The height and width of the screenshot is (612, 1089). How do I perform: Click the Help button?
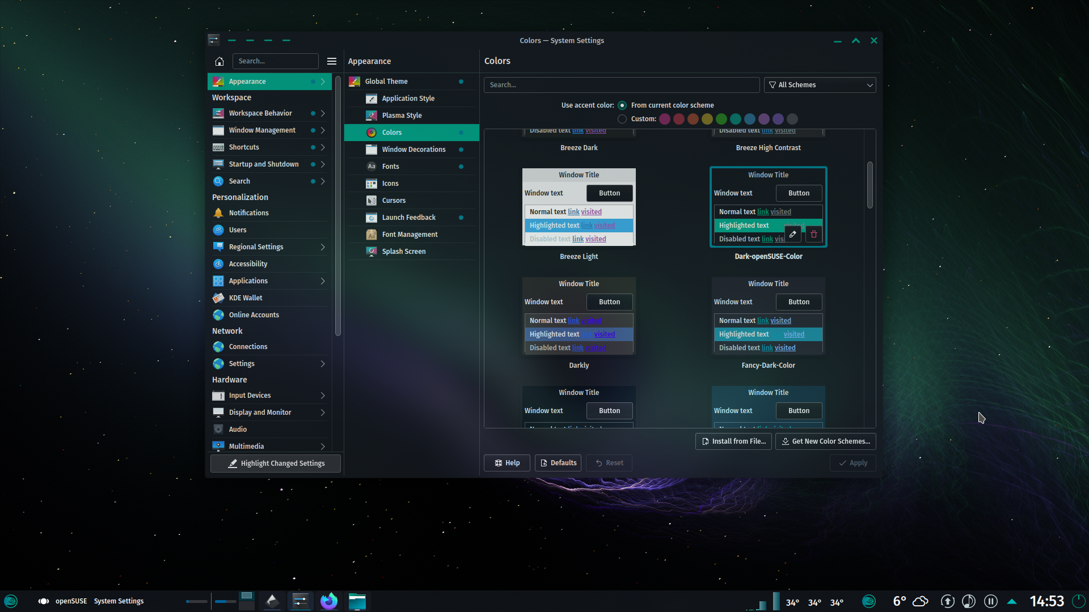[507, 463]
